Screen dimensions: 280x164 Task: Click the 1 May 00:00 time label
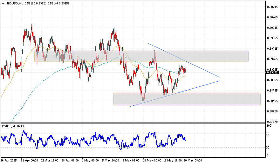tap(90, 161)
